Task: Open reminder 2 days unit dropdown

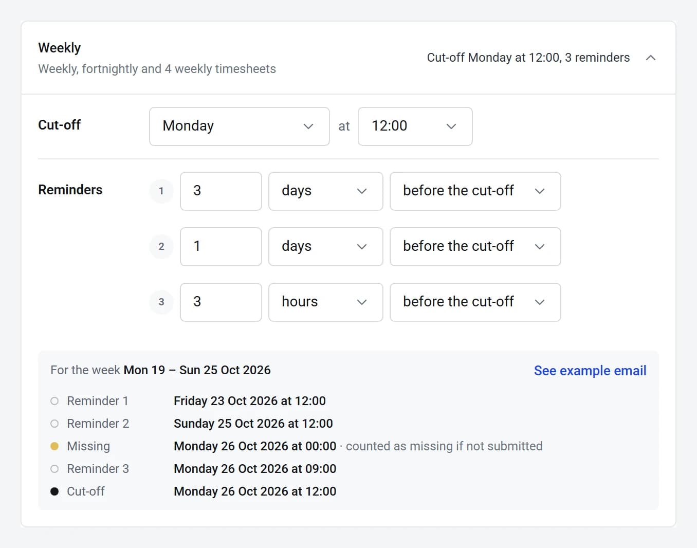Action: [326, 247]
